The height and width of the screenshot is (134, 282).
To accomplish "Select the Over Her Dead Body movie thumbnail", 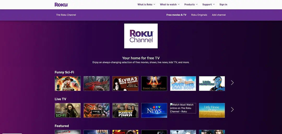I will tap(183, 83).
